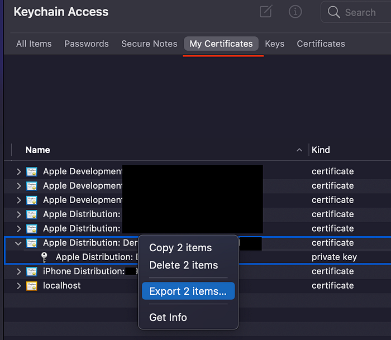
Task: Click the compose new note icon
Action: point(266,11)
